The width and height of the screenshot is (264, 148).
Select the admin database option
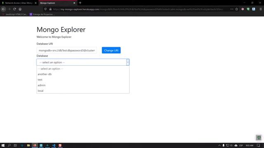pos(83,85)
